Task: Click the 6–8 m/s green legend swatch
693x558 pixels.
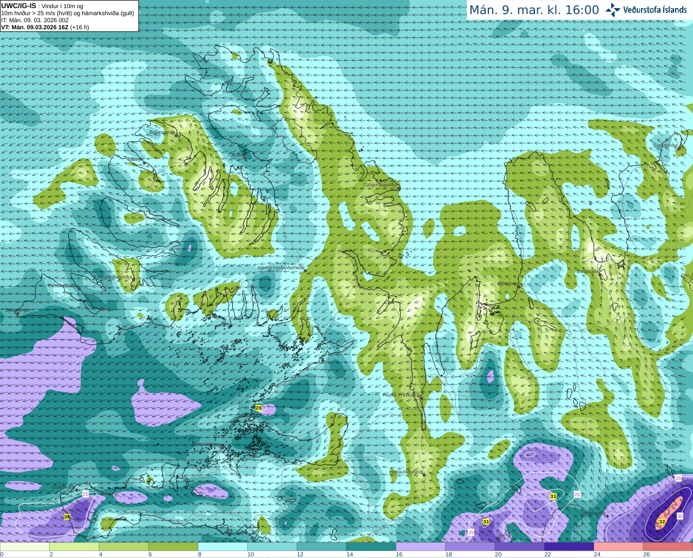Action: [173, 547]
